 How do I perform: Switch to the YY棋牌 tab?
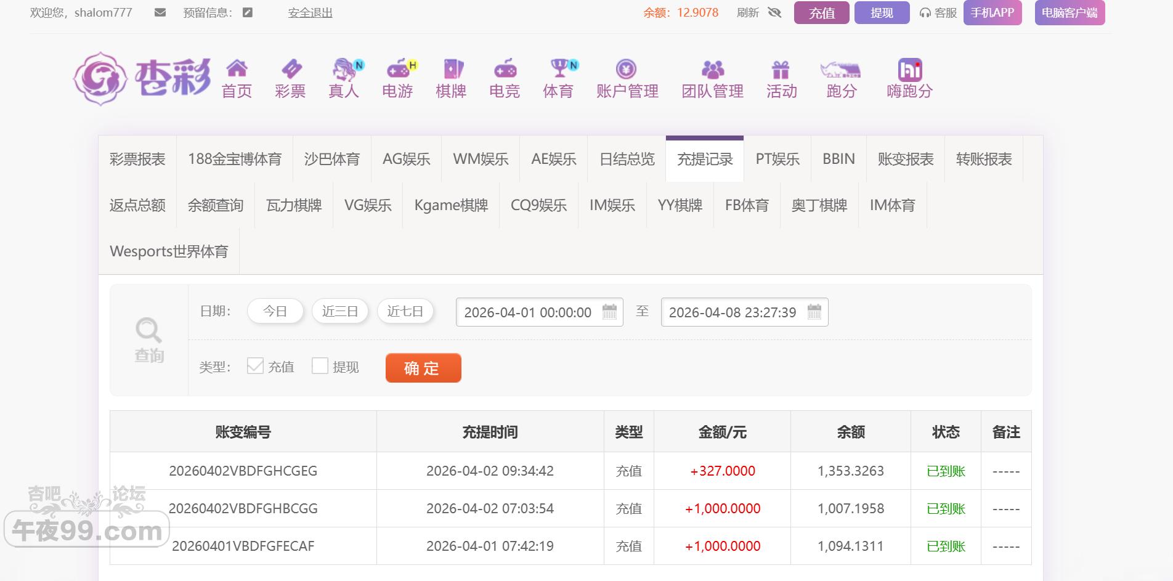[x=680, y=205]
